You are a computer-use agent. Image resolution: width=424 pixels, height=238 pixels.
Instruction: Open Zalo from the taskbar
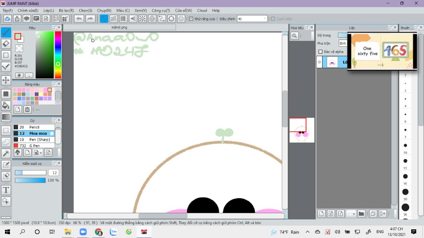point(113,232)
